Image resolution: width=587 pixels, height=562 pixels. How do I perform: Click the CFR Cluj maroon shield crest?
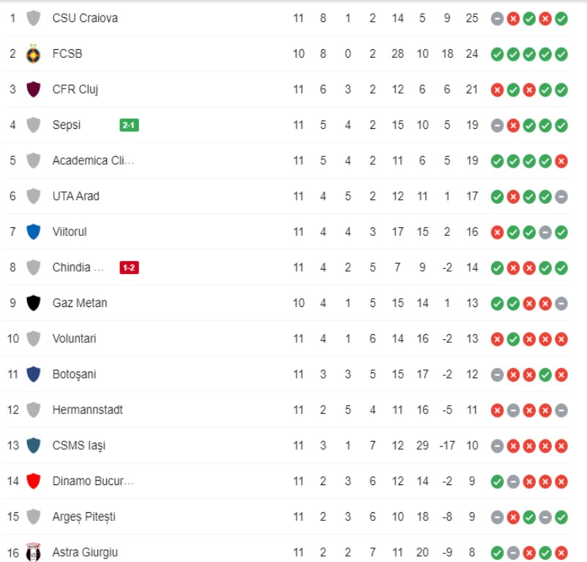pyautogui.click(x=33, y=89)
